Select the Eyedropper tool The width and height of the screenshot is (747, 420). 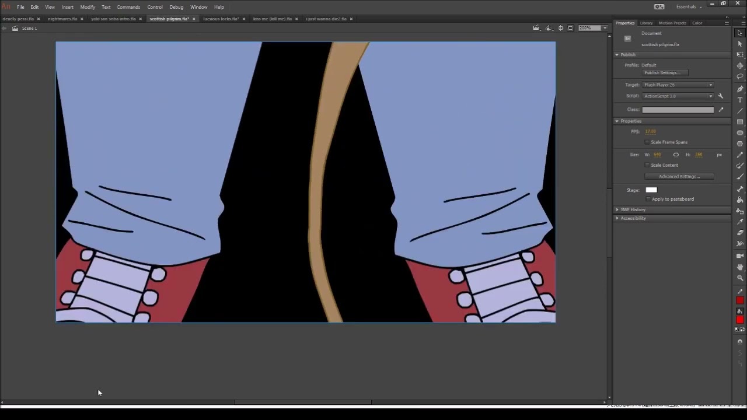[x=740, y=222]
